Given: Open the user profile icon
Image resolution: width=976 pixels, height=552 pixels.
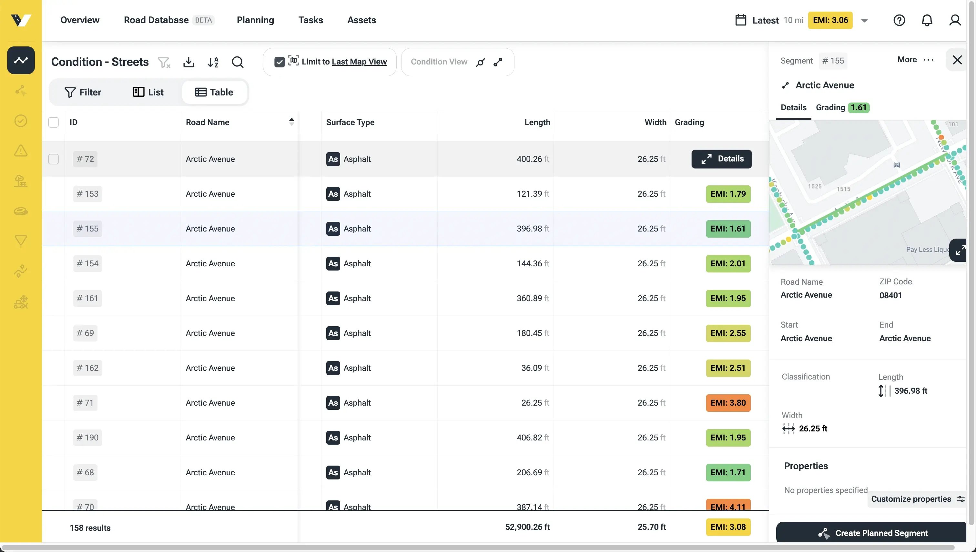Looking at the screenshot, I should coord(955,20).
